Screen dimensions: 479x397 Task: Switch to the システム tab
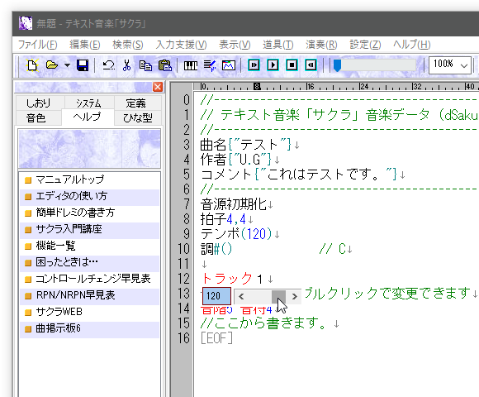89,103
